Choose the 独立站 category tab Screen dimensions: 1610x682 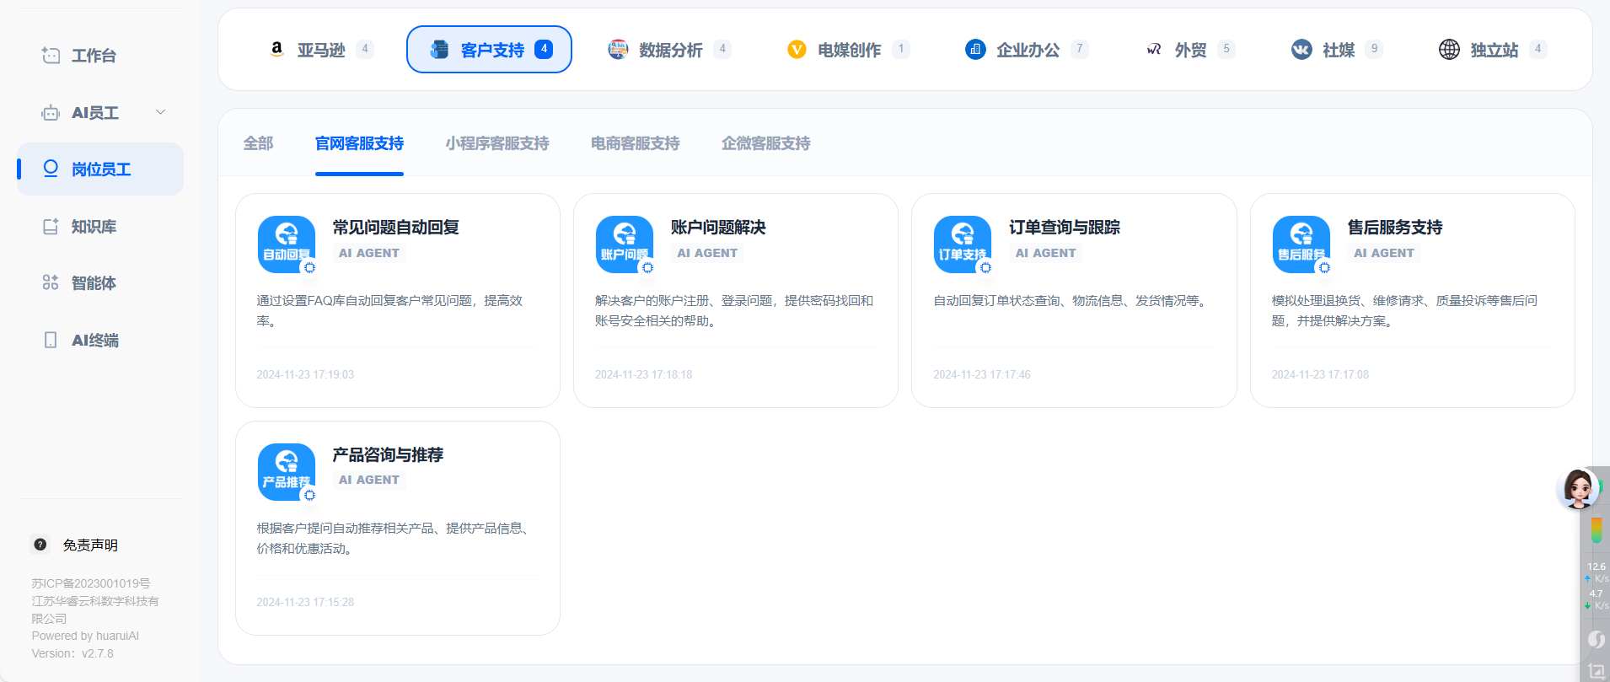[x=1493, y=50]
